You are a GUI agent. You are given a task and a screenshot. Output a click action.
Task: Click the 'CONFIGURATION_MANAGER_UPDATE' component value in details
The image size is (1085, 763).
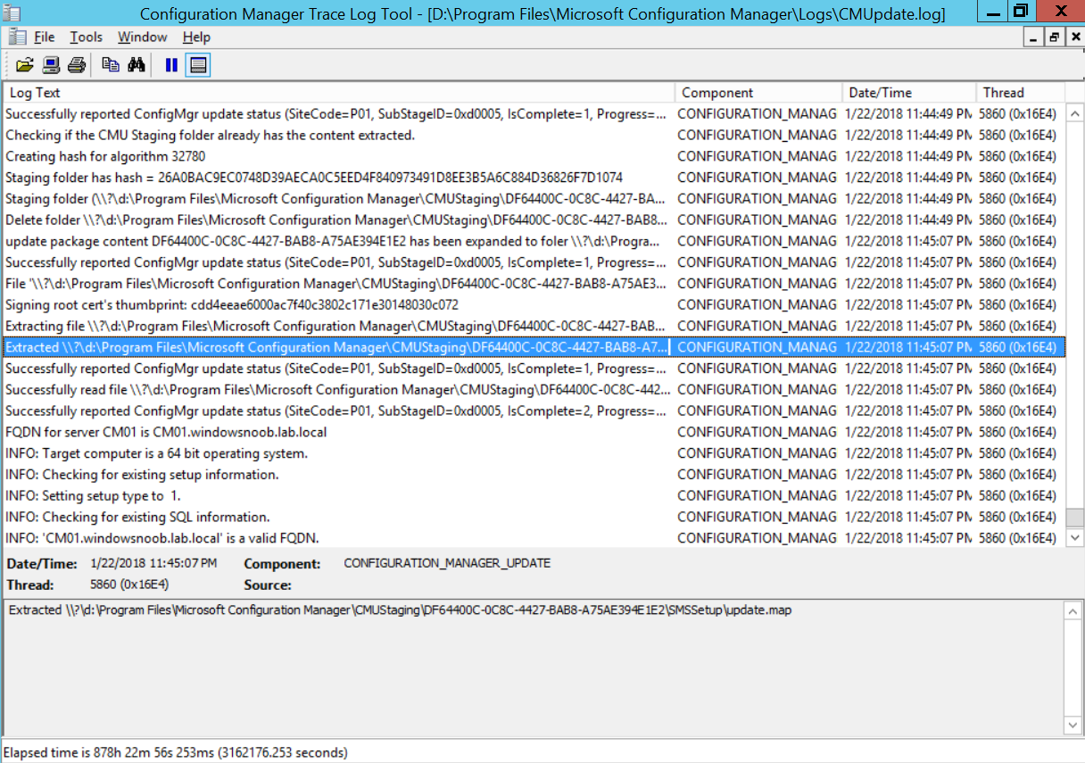pyautogui.click(x=447, y=563)
